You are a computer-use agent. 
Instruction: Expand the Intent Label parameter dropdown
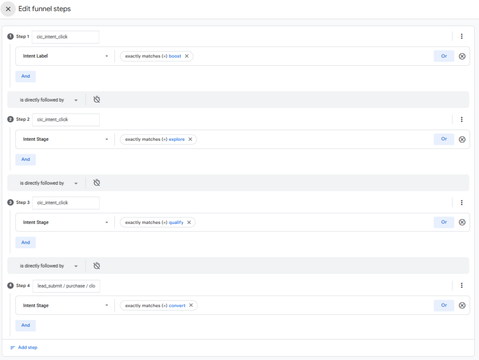tap(107, 56)
